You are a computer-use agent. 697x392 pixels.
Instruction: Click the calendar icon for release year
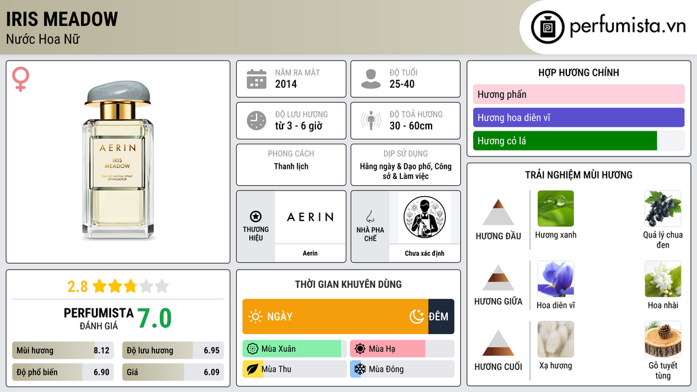[x=257, y=79]
